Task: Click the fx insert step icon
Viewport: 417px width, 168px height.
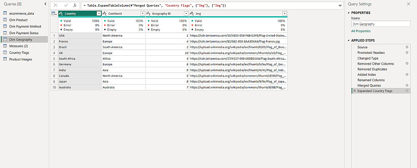Action: click(x=75, y=5)
